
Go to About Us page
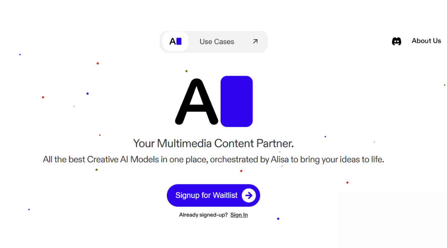tap(426, 41)
